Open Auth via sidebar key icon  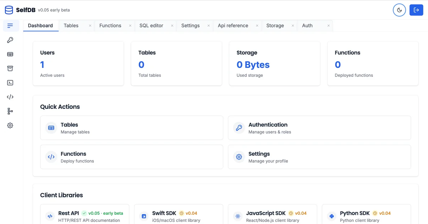pyautogui.click(x=10, y=40)
